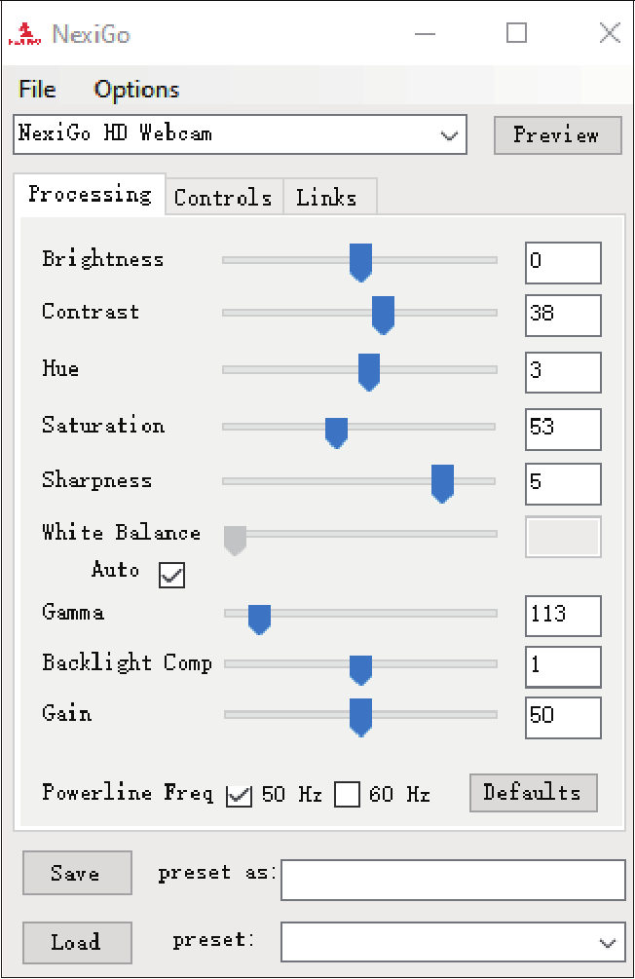Open the File menu
The width and height of the screenshot is (635, 979).
[37, 90]
